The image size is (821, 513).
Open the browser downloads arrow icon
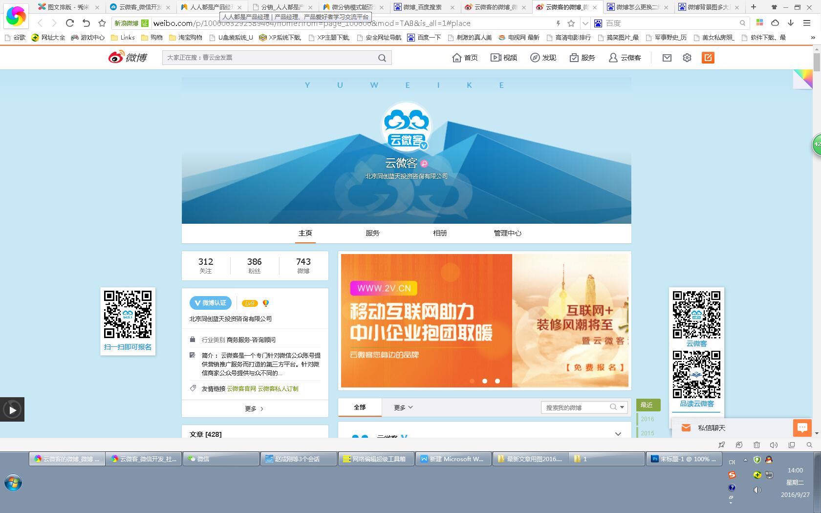pyautogui.click(x=791, y=22)
